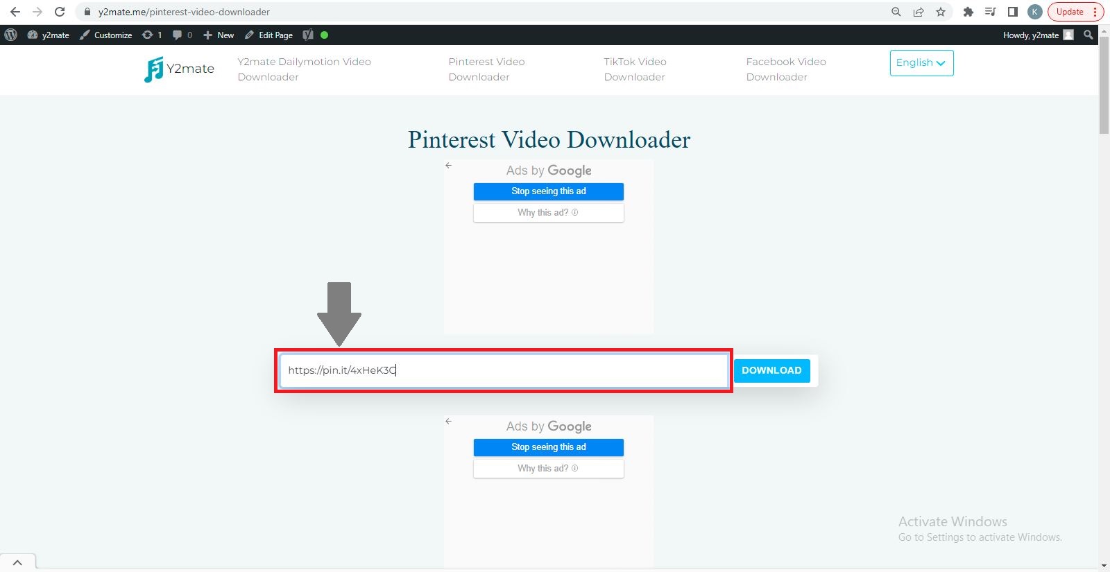The width and height of the screenshot is (1110, 572).
Task: Open the Extensions puzzle icon
Action: (968, 12)
